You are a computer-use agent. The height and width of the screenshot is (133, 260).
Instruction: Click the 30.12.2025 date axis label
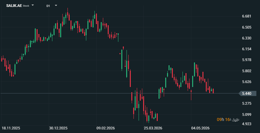[x=58, y=128]
